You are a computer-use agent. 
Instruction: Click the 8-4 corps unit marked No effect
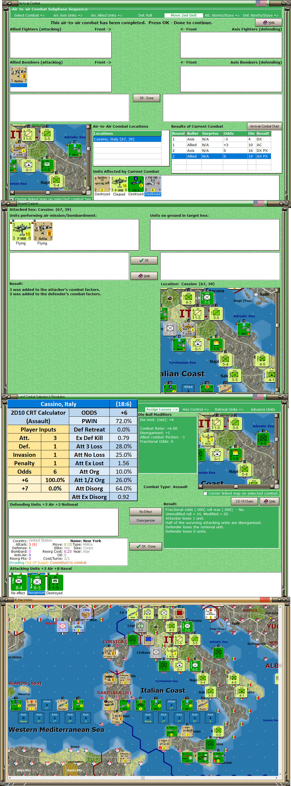(x=18, y=583)
